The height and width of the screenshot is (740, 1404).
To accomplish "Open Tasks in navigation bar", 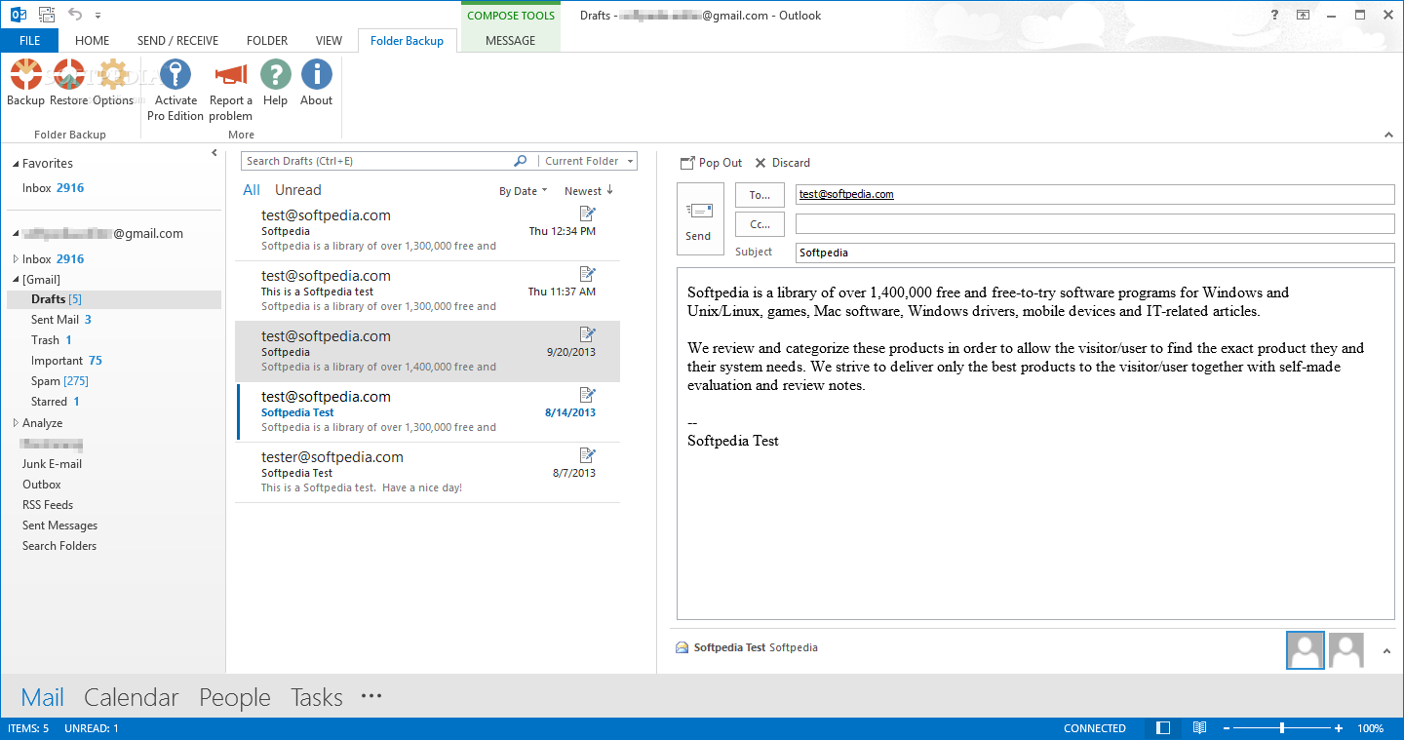I will 317,697.
